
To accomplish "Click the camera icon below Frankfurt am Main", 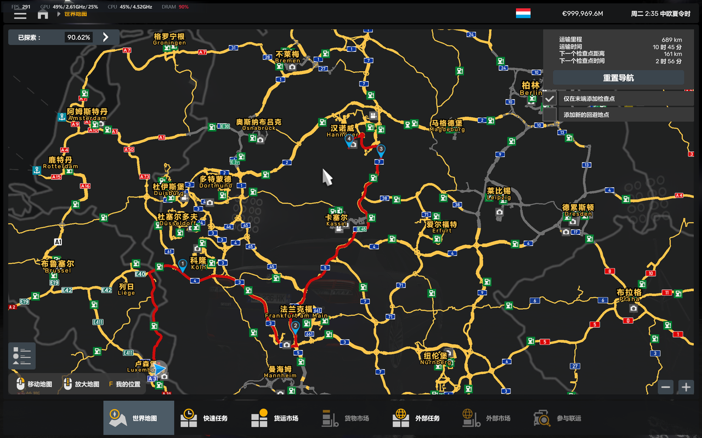I will (286, 344).
